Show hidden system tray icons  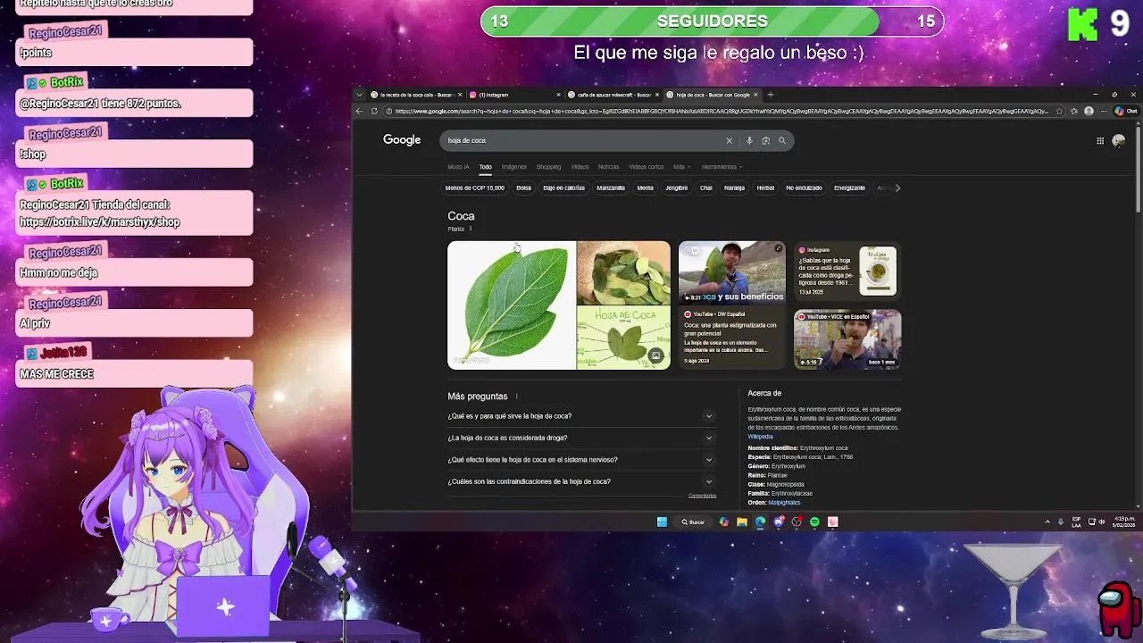pyautogui.click(x=1047, y=522)
